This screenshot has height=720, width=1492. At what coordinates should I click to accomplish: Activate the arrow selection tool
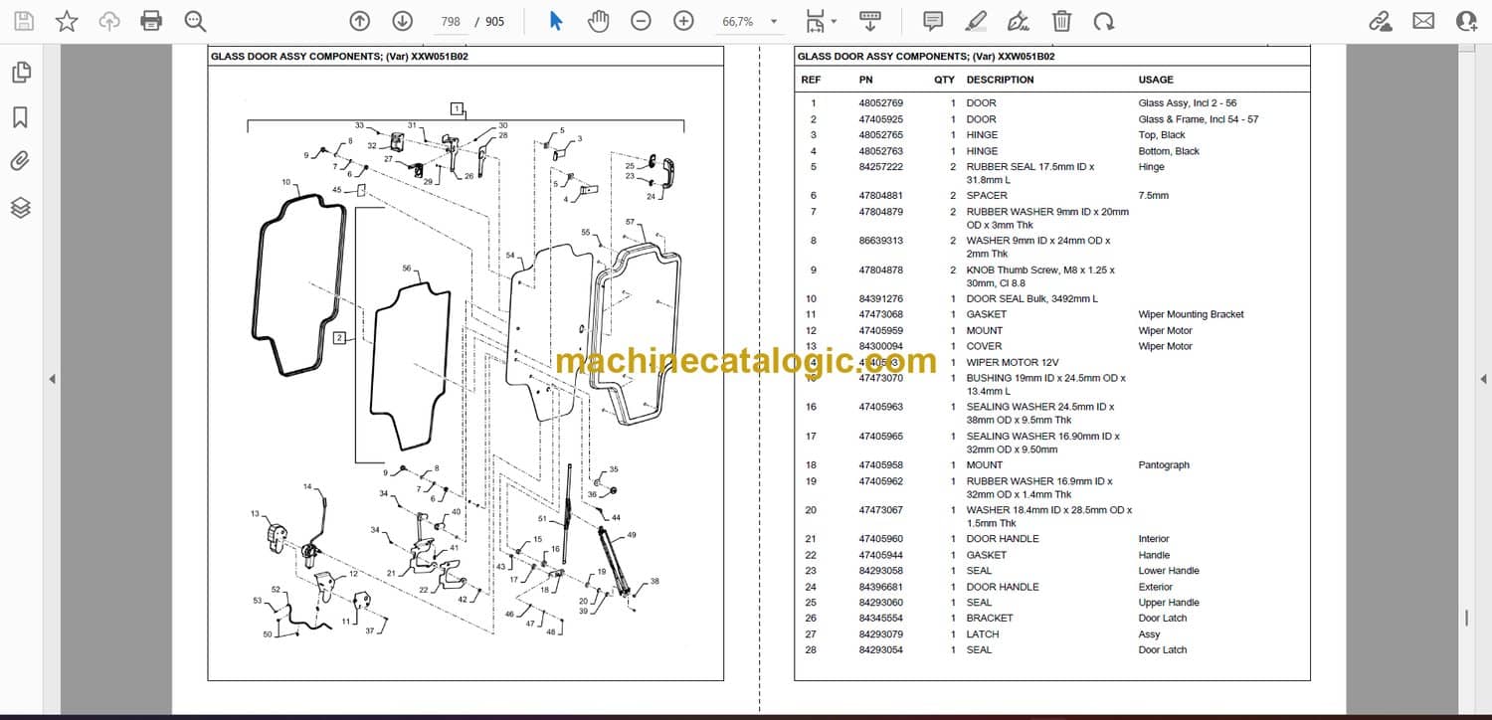[x=556, y=21]
